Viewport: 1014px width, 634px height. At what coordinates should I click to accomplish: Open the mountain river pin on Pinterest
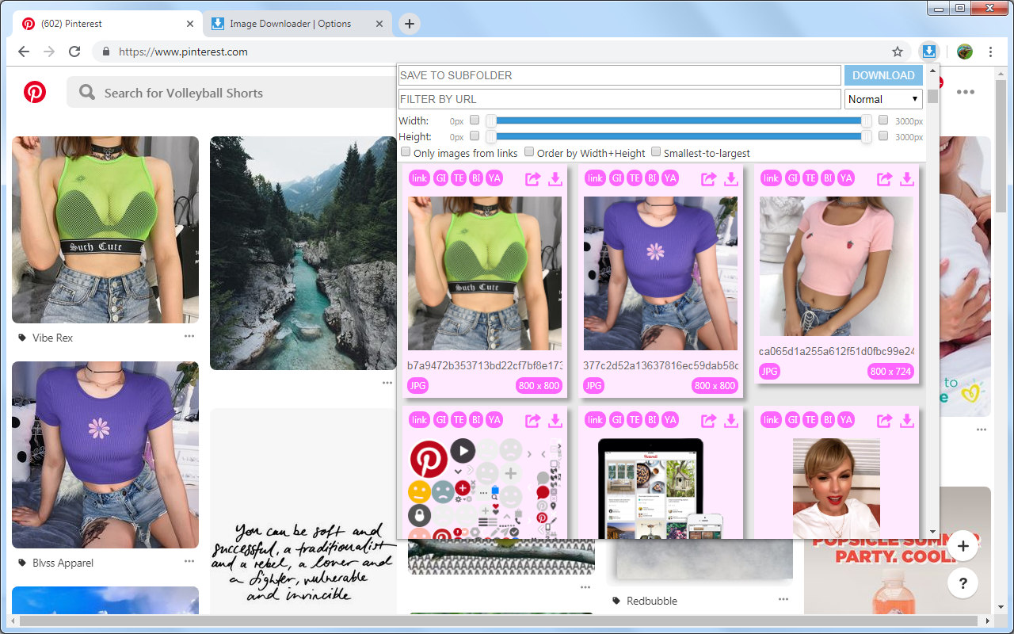pyautogui.click(x=303, y=253)
